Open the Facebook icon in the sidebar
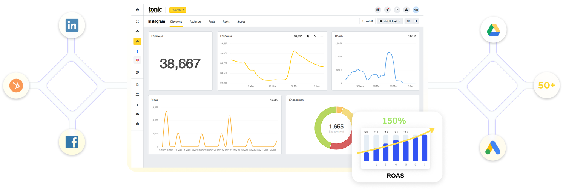The height and width of the screenshot is (190, 563). [137, 51]
